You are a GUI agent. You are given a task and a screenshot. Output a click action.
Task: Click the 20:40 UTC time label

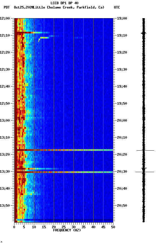pos(122,189)
